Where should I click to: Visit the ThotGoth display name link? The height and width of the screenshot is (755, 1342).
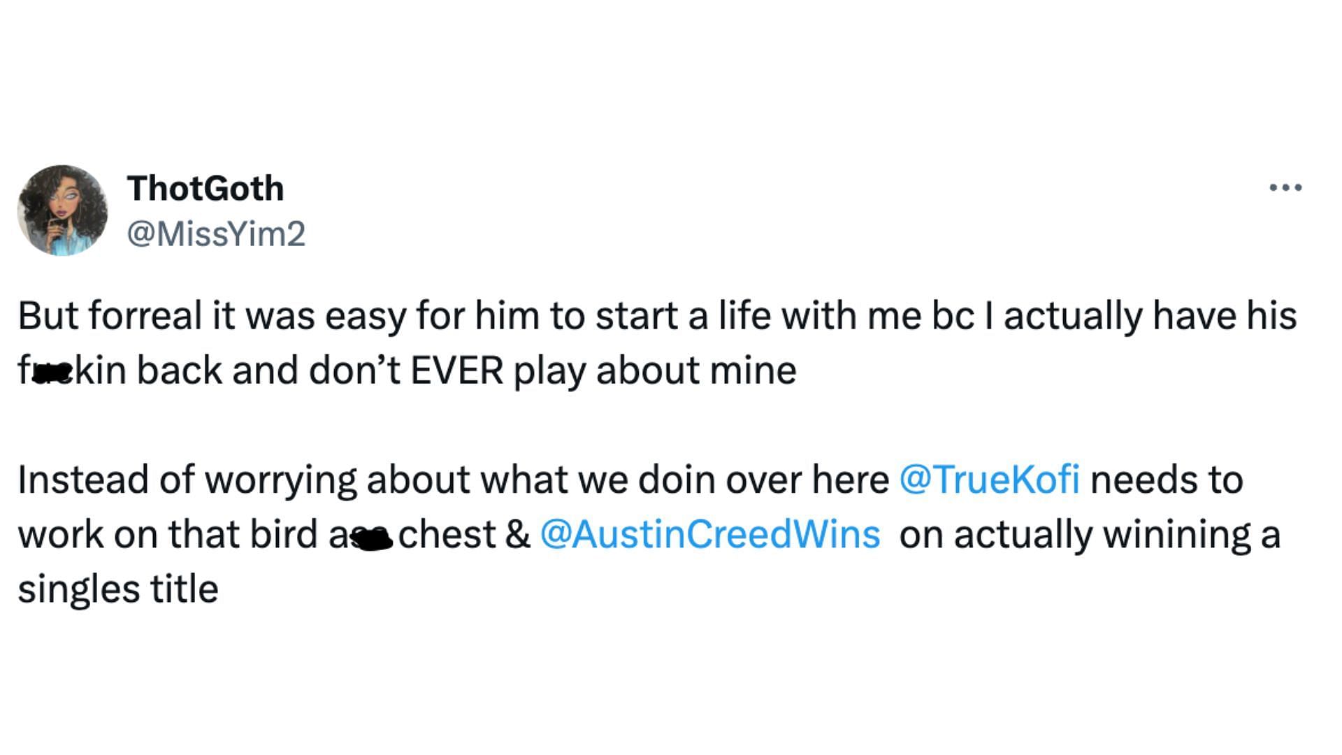205,189
